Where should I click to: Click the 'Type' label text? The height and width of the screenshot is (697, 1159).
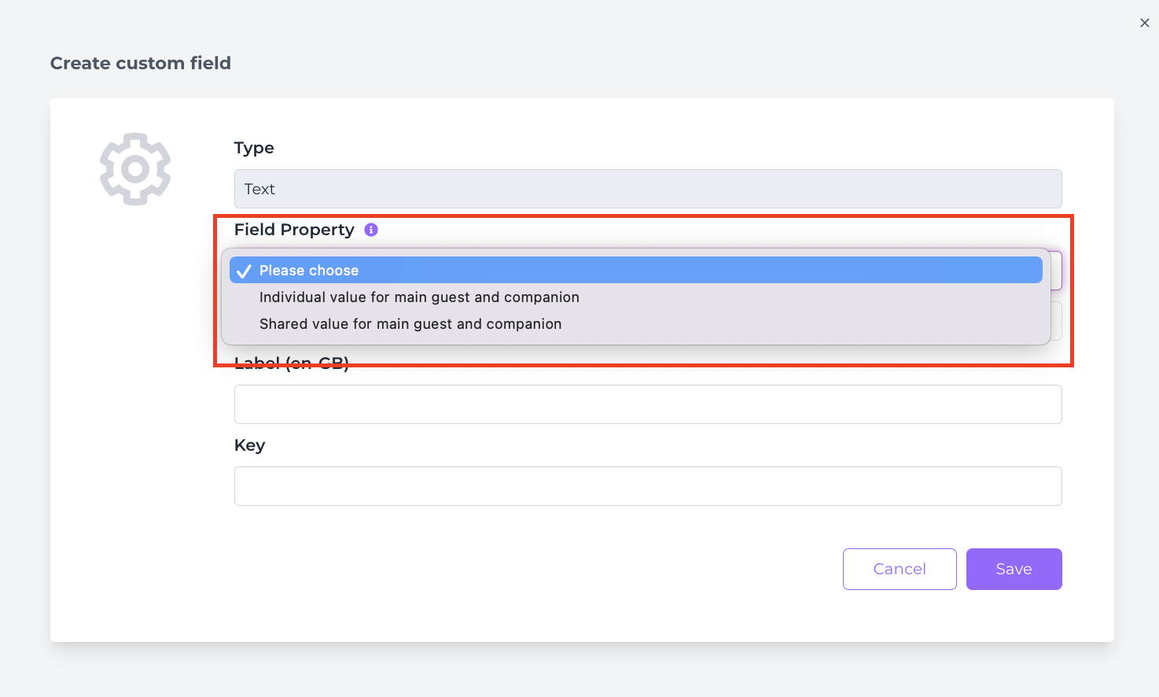click(254, 148)
